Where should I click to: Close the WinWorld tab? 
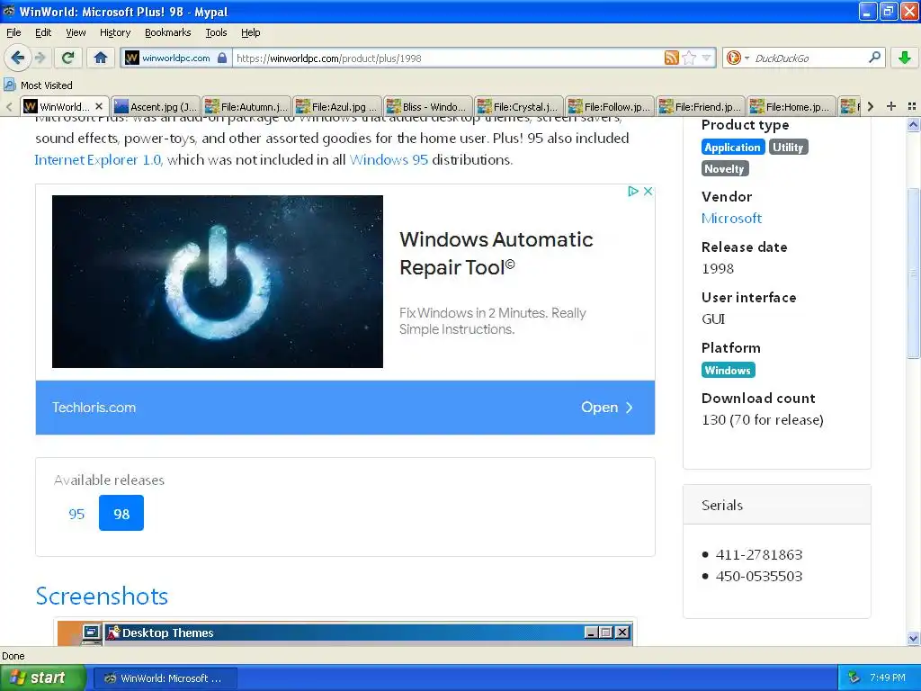click(x=99, y=106)
